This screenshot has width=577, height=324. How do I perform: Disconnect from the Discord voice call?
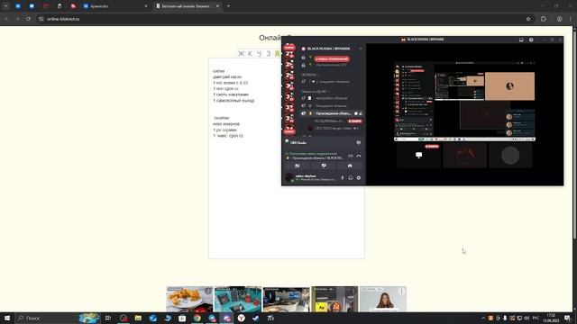pos(359,156)
